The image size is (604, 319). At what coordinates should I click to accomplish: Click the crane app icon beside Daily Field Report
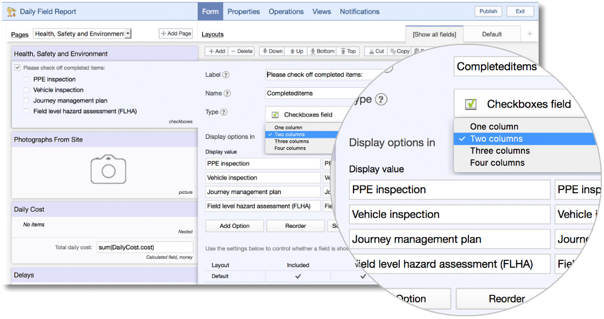12,12
